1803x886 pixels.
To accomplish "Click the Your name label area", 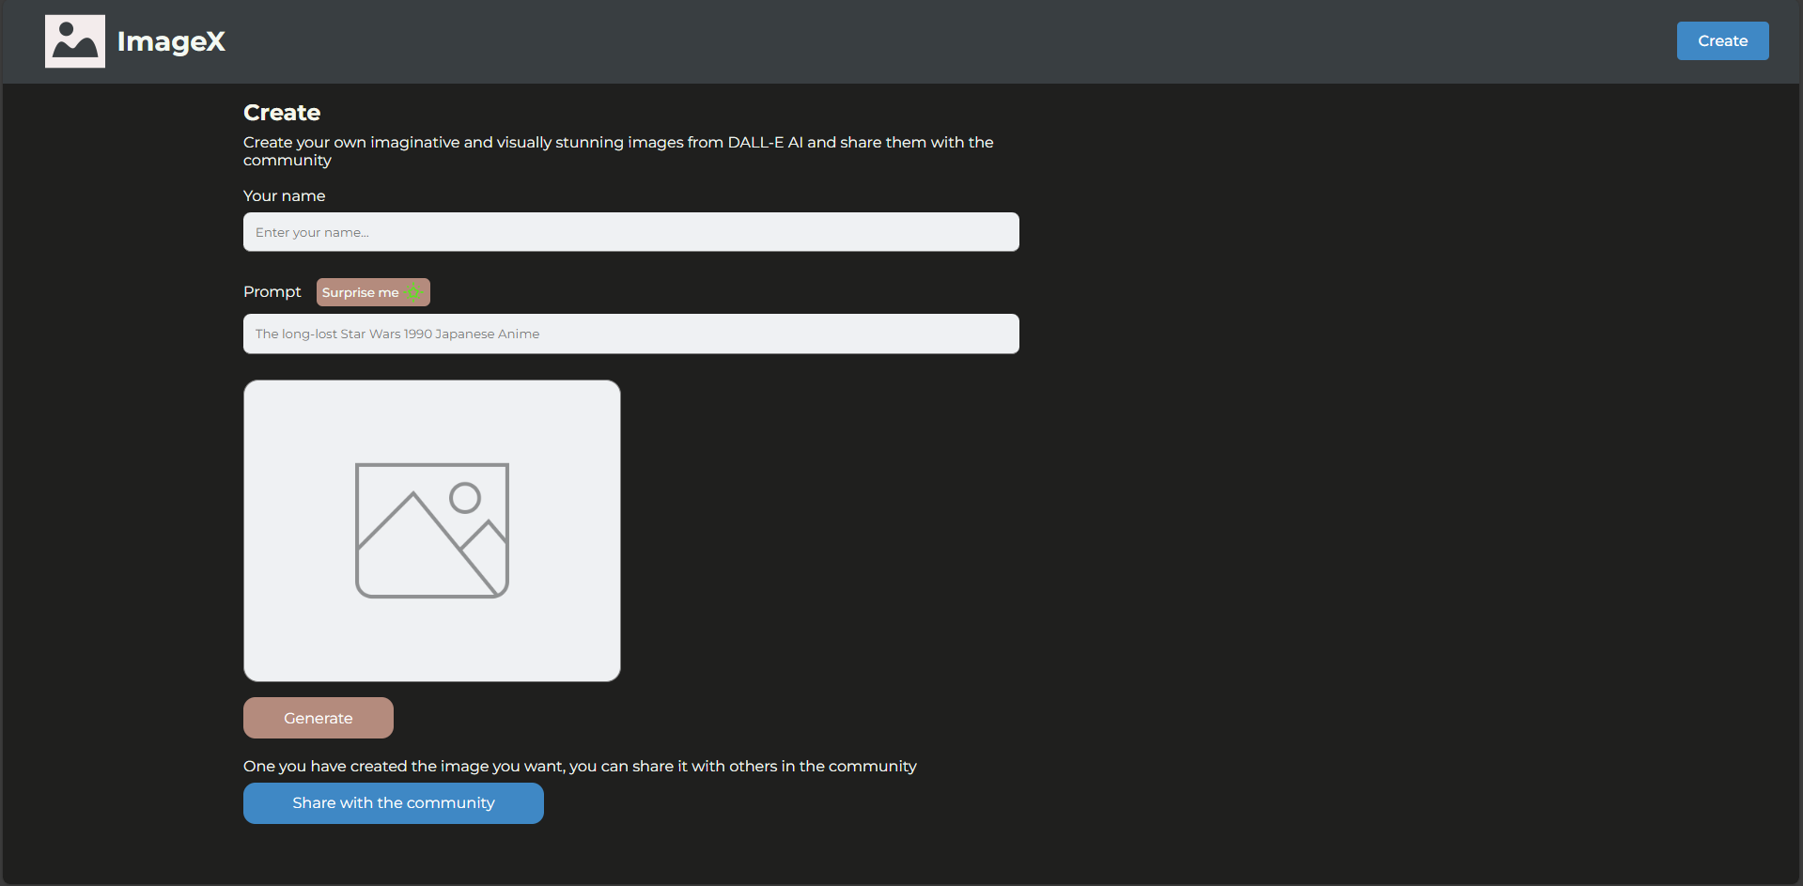I will coord(284,195).
